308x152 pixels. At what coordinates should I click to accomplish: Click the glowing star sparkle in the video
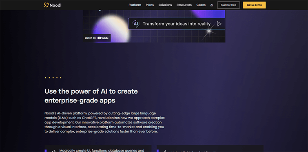coord(209,31)
